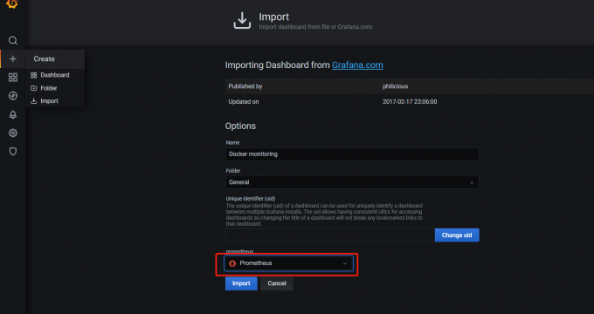Screen dimensions: 594x314
Task: Click the chevron arrow of Prometheus selector
Action: [x=345, y=263]
